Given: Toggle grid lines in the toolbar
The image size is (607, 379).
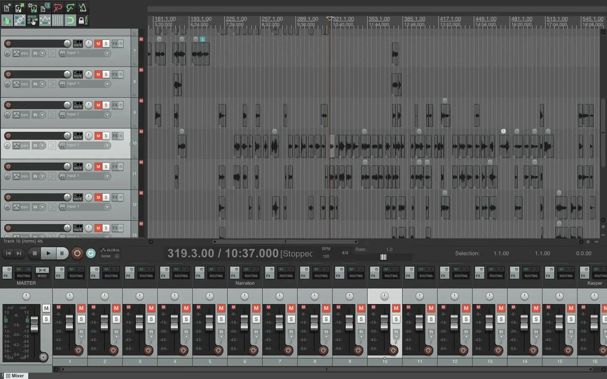Looking at the screenshot, I should tap(58, 20).
